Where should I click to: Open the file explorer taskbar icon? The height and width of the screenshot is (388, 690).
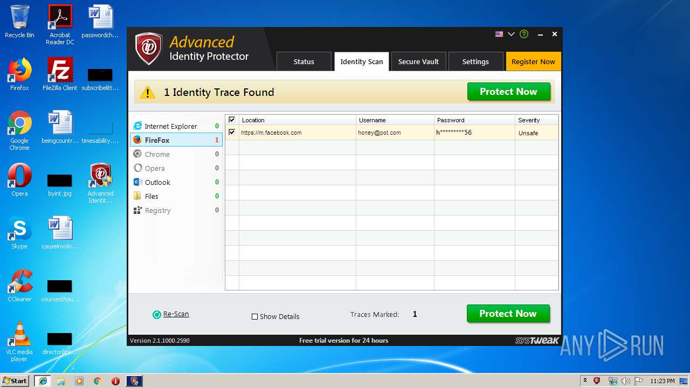61,381
